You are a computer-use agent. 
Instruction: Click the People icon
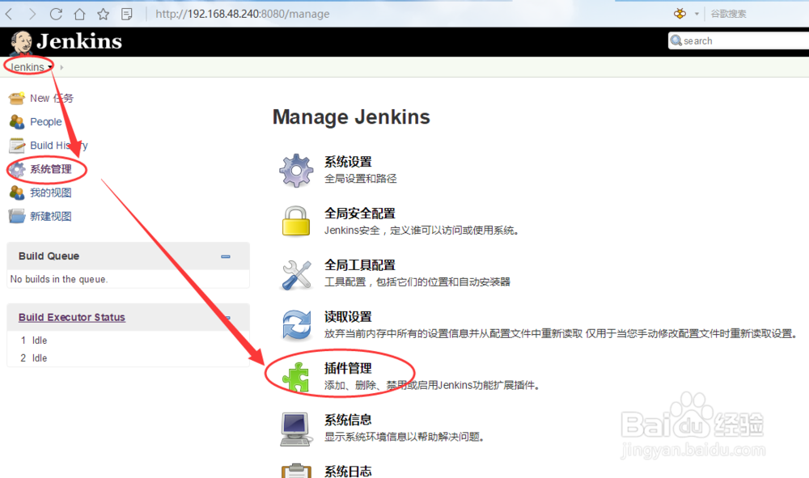pos(16,121)
